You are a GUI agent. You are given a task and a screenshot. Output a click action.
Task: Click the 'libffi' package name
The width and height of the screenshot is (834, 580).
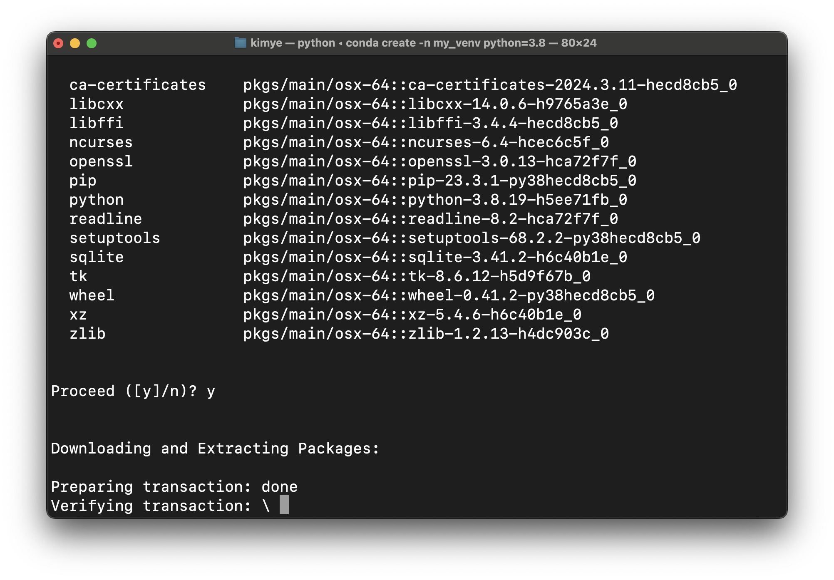(x=96, y=123)
